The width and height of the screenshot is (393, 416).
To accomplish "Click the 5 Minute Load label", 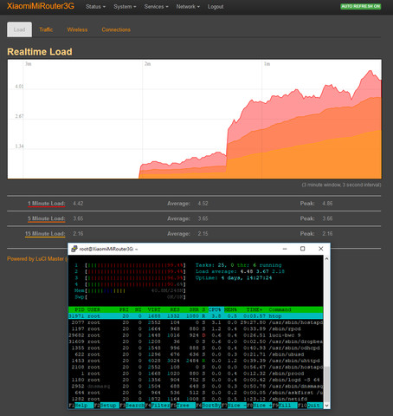I will click(47, 218).
